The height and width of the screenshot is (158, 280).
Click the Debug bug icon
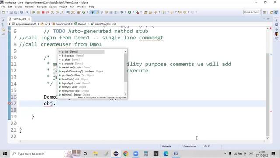point(122,12)
